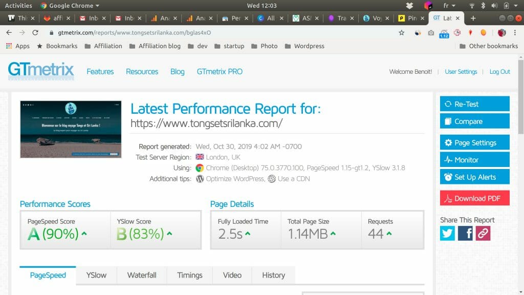Click the address bar URL
Screen dimensions: 524x295
tap(135, 33)
